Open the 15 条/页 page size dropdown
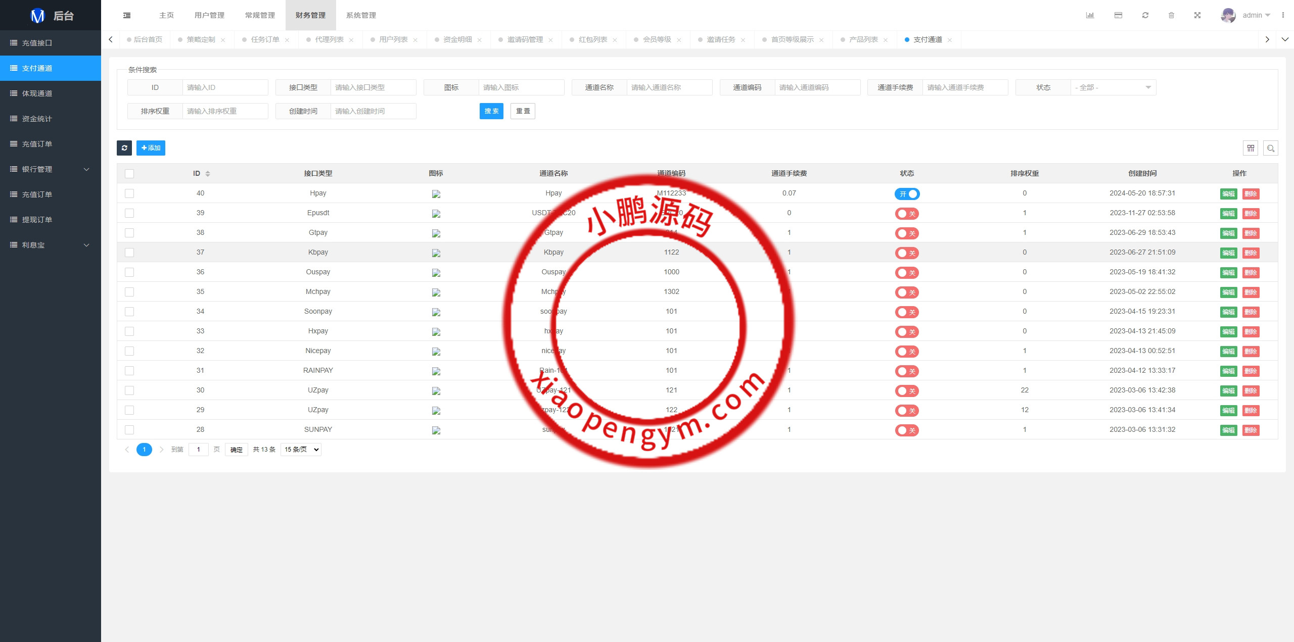This screenshot has width=1294, height=642. tap(301, 450)
